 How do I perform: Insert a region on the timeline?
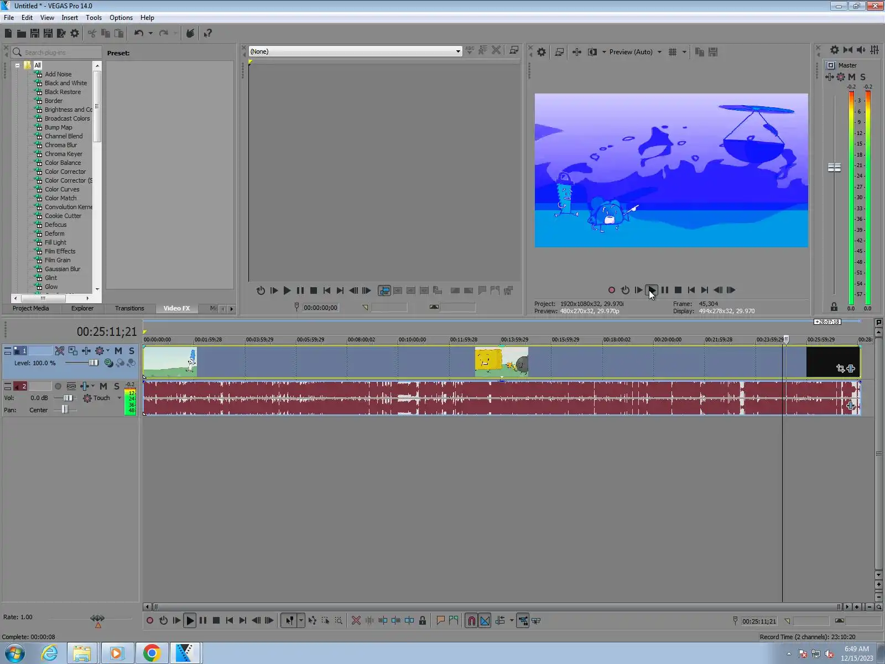pos(454,621)
